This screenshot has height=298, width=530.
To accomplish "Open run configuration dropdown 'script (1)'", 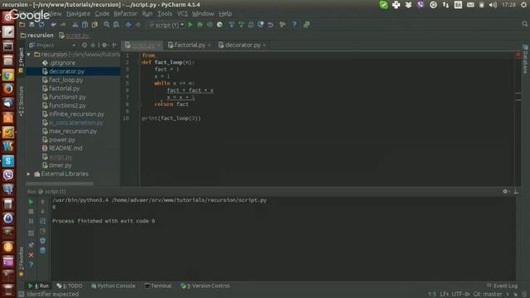I will click(166, 25).
